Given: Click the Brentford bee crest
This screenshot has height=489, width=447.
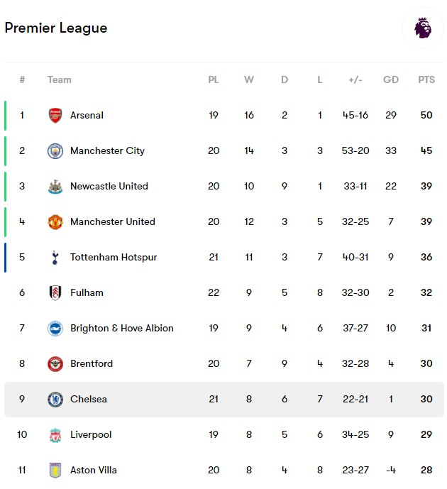Looking at the screenshot, I should click(55, 364).
